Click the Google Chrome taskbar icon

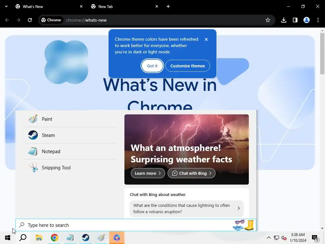point(54,238)
